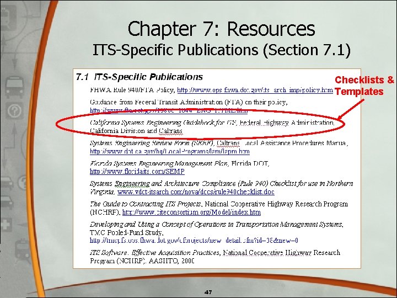Click the slide number 47

(208, 292)
